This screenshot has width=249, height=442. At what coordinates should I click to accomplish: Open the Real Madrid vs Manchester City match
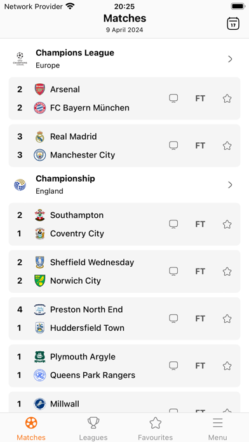(x=124, y=145)
